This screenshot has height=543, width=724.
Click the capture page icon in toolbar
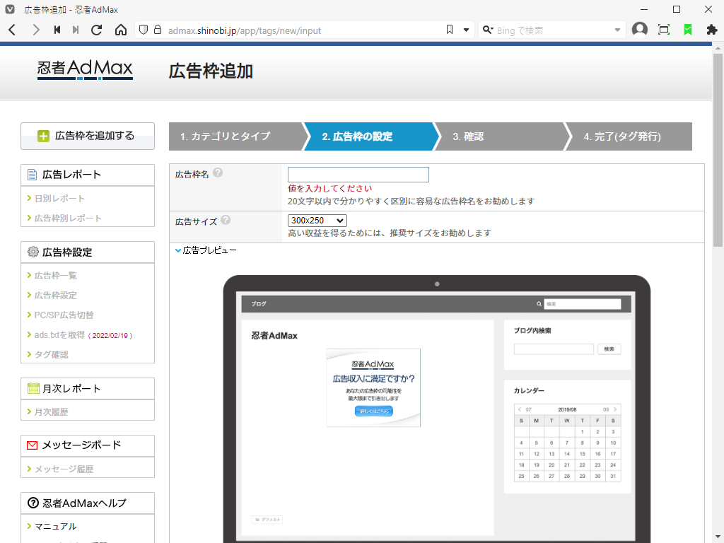664,30
